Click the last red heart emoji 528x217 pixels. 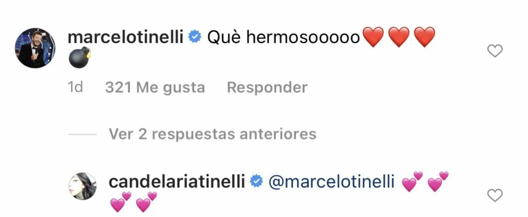tap(424, 38)
